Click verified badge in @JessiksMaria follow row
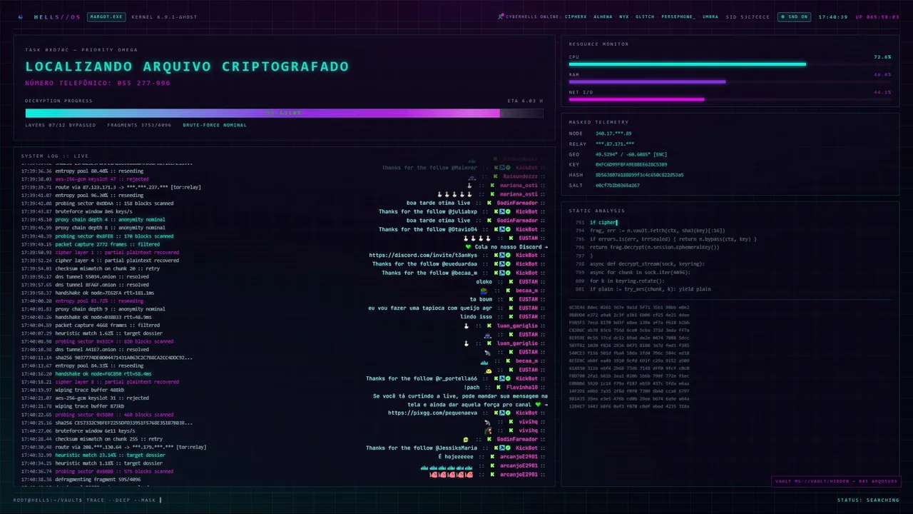 [x=507, y=448]
